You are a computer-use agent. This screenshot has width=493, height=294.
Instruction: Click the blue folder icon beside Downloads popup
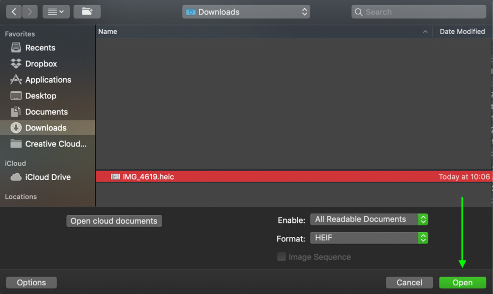click(191, 12)
